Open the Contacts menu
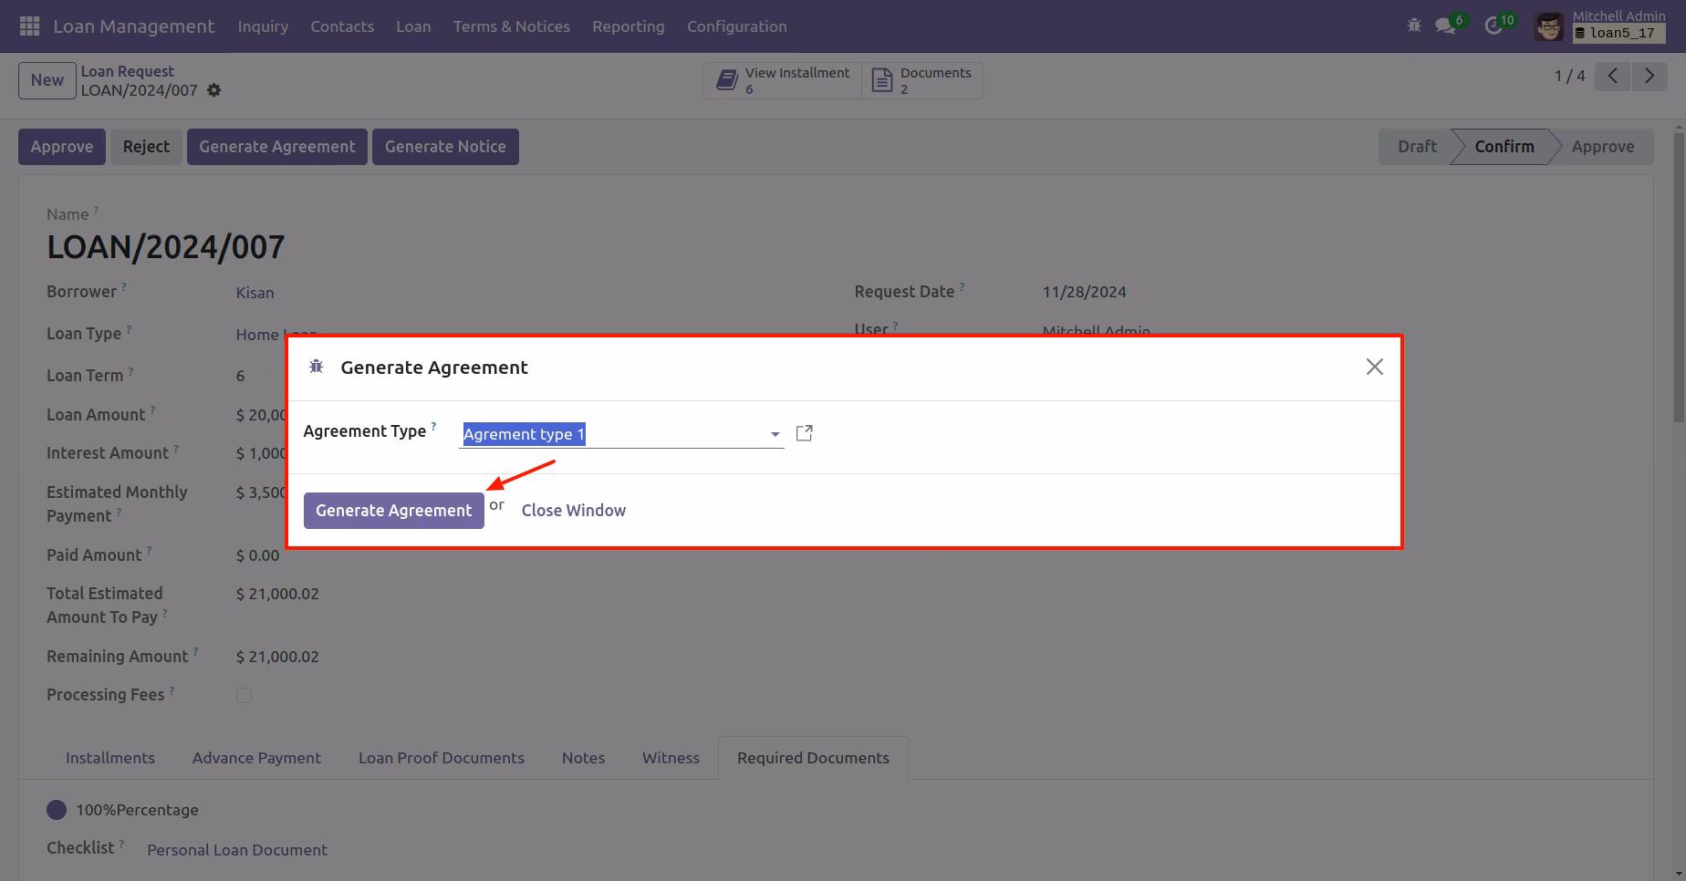The width and height of the screenshot is (1686, 881). click(x=342, y=26)
